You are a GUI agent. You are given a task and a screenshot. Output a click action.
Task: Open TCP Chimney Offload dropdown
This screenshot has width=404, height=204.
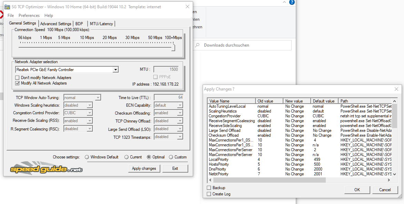click(x=180, y=121)
